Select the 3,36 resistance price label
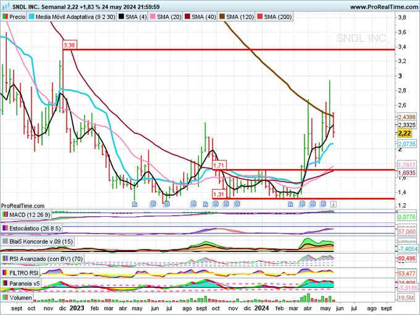Viewport: 420px width, 315px height. click(x=70, y=45)
